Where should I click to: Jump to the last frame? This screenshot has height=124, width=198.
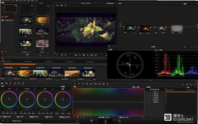click(92, 55)
